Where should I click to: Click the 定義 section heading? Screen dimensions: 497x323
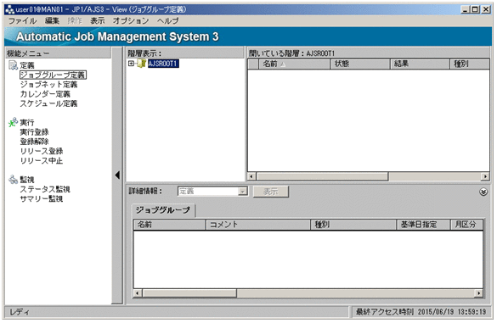click(x=27, y=65)
